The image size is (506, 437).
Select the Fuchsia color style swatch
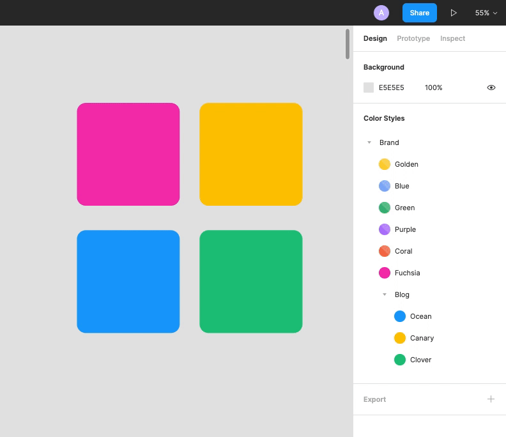[x=385, y=273]
